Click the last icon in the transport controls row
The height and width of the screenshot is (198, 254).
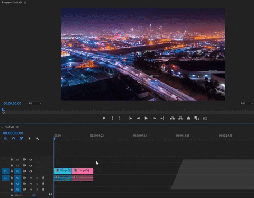pyautogui.click(x=205, y=118)
